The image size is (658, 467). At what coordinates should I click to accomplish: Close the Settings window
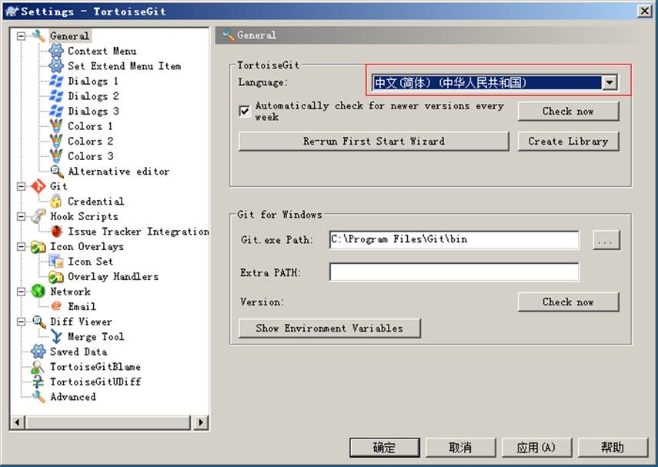click(x=645, y=11)
